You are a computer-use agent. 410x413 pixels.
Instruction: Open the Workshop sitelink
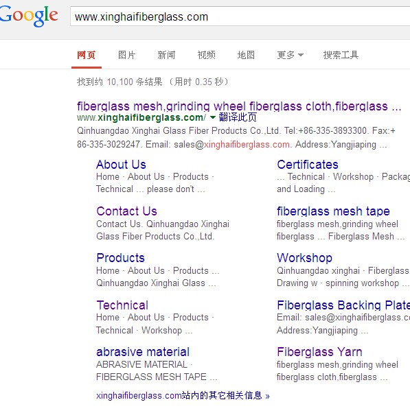[x=304, y=258]
